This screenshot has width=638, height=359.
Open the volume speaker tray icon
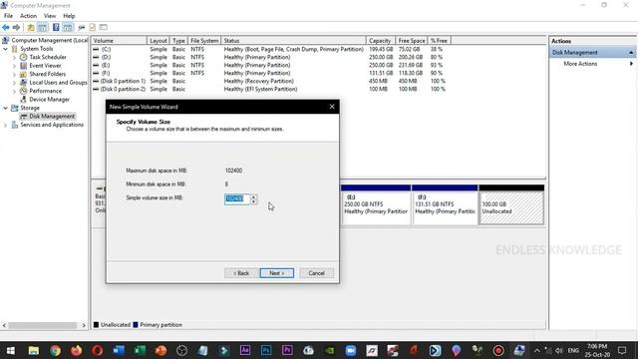[x=559, y=350]
